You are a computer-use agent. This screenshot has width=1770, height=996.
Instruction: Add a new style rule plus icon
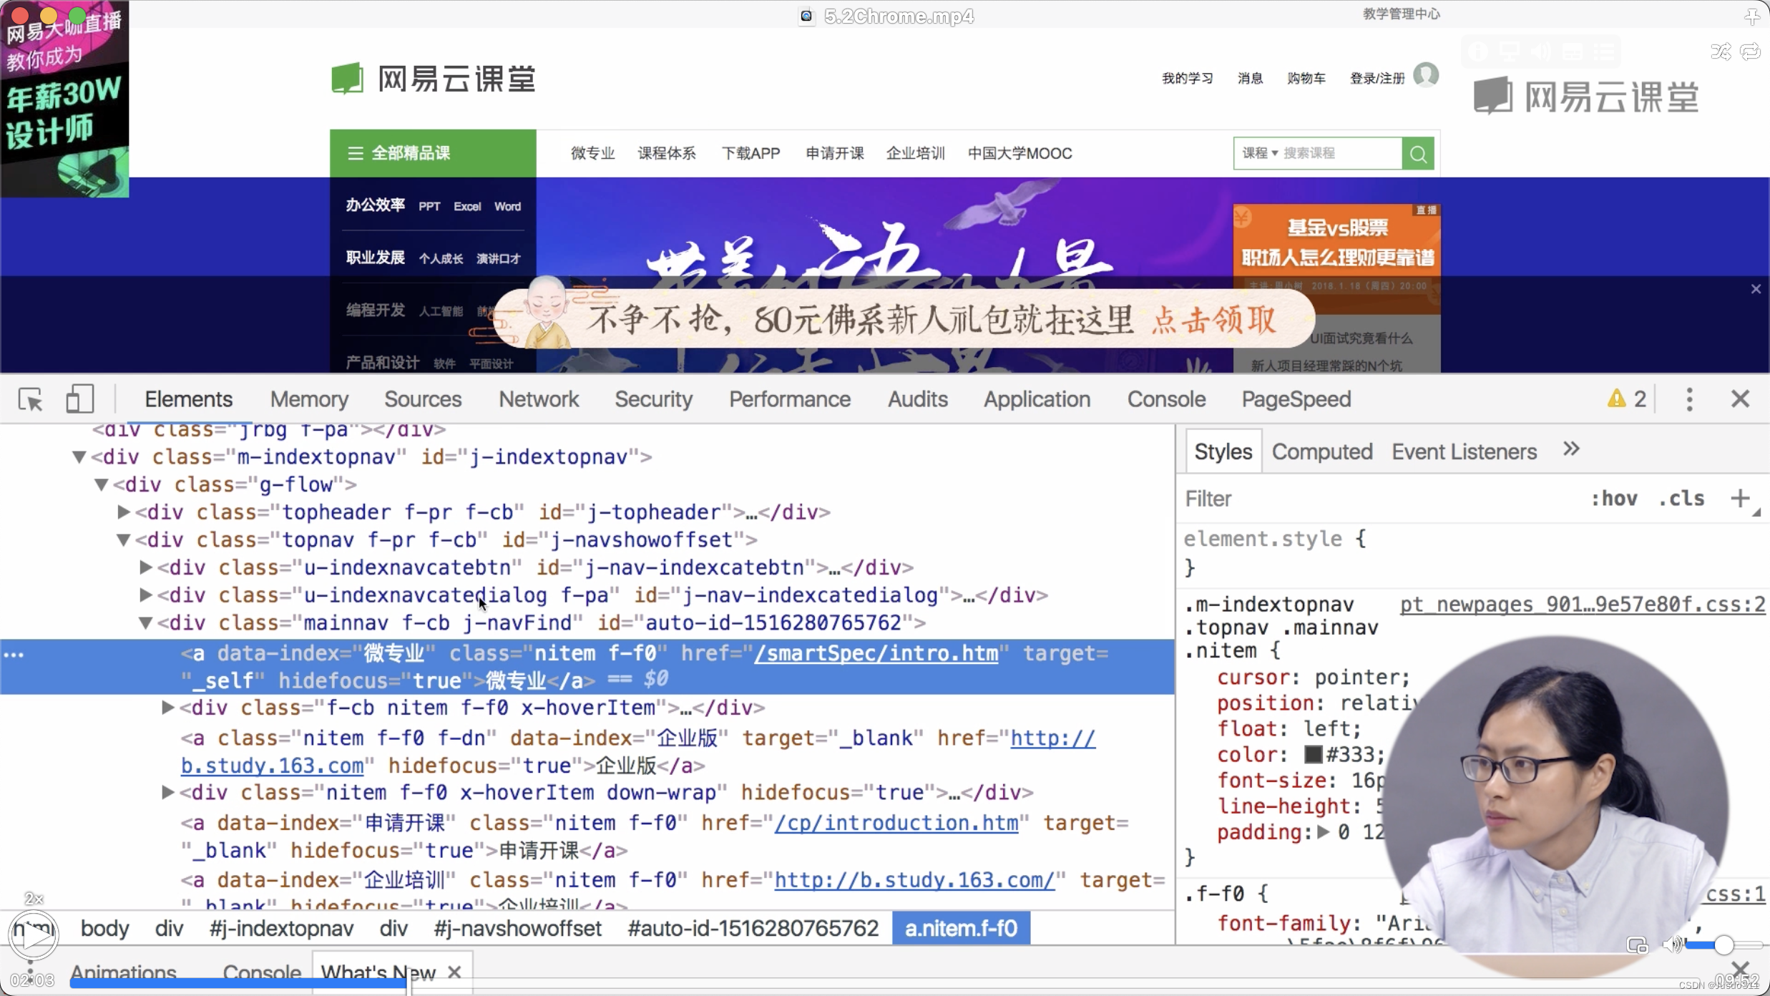1740,498
